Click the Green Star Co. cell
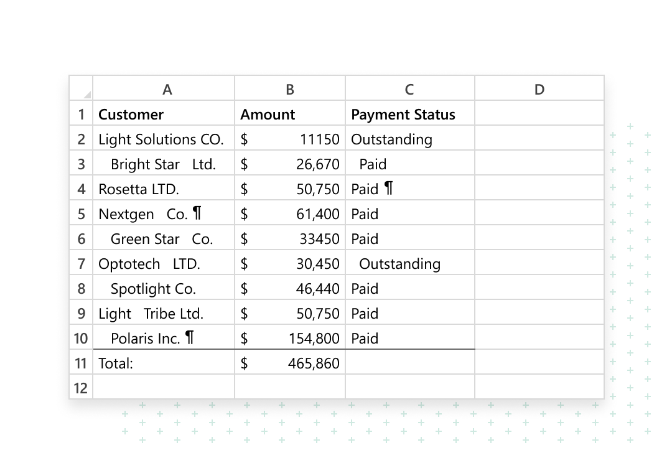The width and height of the screenshot is (672, 473). 164,239
